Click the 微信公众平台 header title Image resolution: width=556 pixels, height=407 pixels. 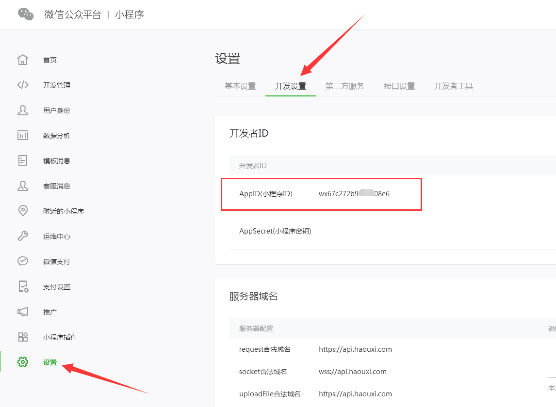73,15
